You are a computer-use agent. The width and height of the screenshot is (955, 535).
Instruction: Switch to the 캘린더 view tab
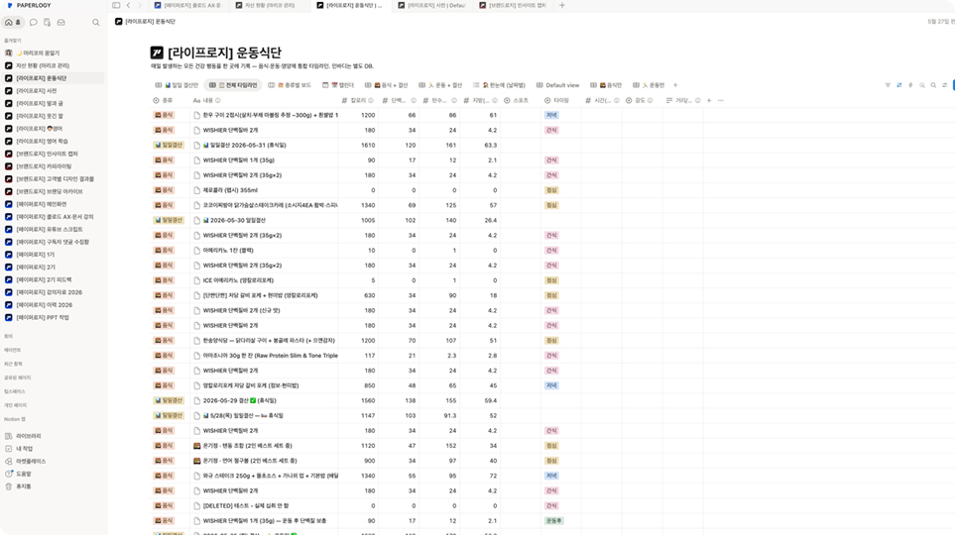(338, 85)
